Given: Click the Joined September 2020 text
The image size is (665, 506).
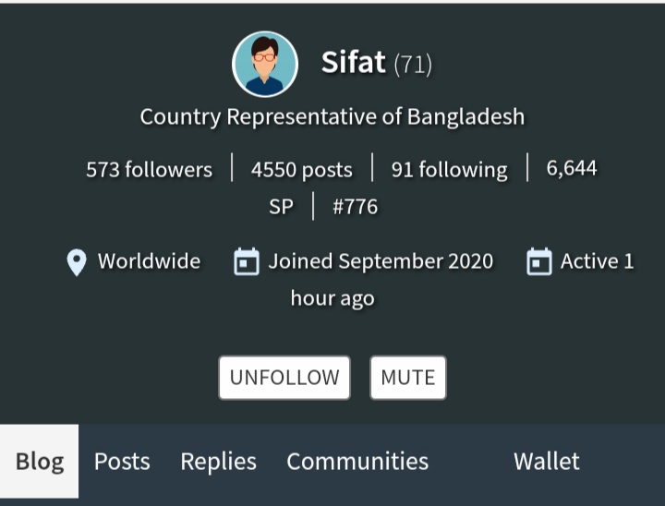Looking at the screenshot, I should click(x=381, y=260).
